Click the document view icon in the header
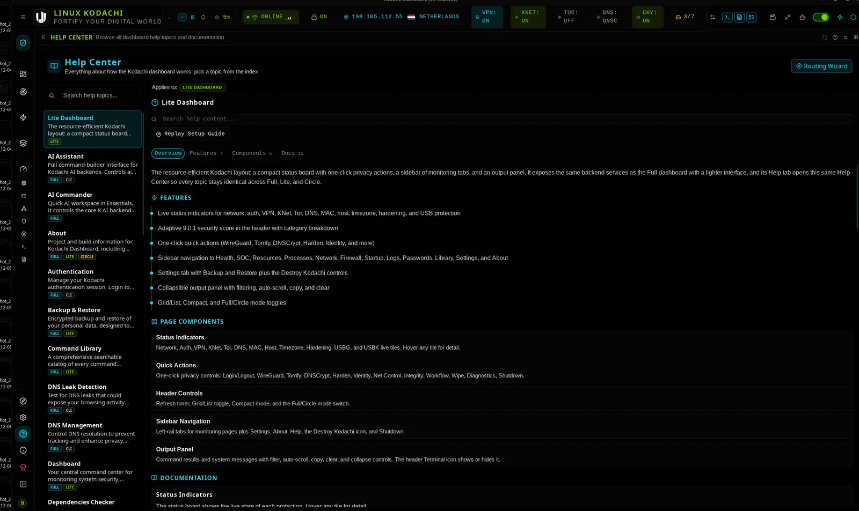 (739, 17)
